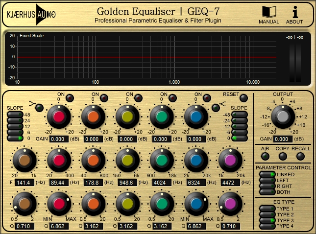Image resolution: width=316 pixels, height=234 pixels.
Task: Select the left SLOPE 6 switch
Action: tap(15, 132)
